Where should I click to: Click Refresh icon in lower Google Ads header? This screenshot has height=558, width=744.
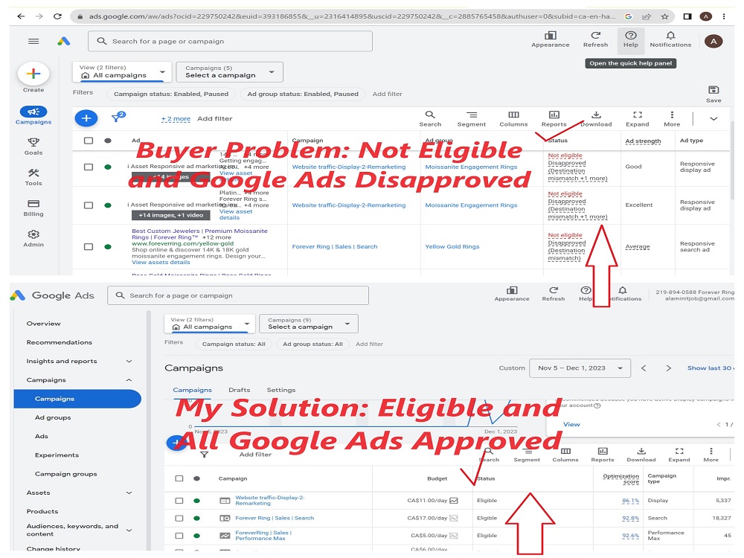tap(554, 290)
